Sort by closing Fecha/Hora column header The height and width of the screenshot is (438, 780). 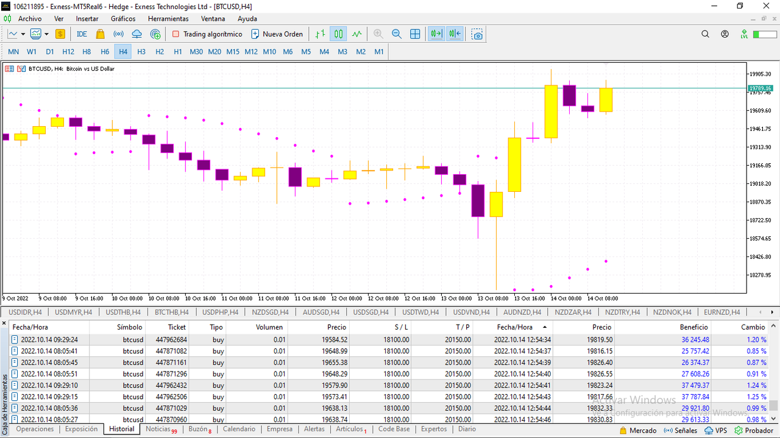[x=512, y=327]
